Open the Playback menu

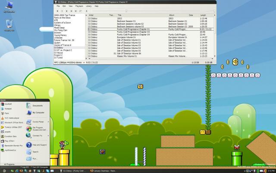coord(79,6)
